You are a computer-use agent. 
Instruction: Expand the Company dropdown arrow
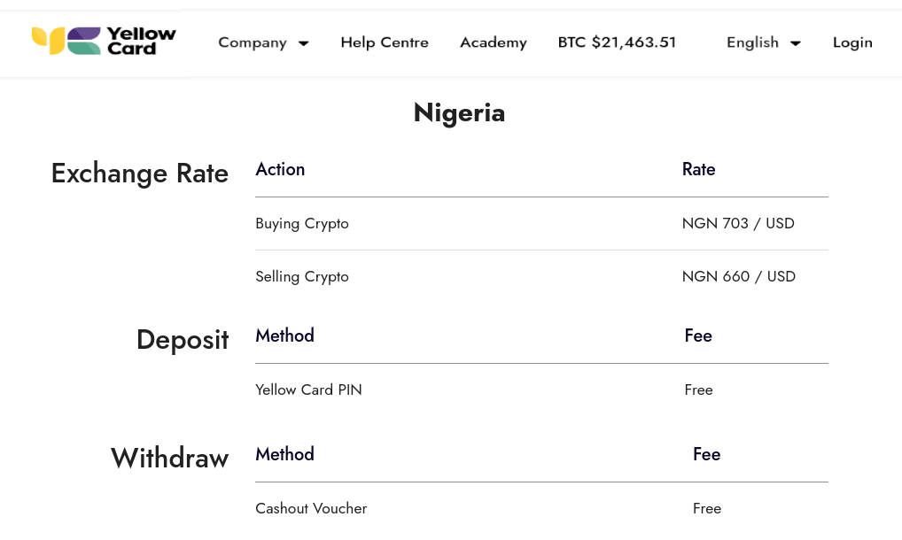pyautogui.click(x=303, y=43)
